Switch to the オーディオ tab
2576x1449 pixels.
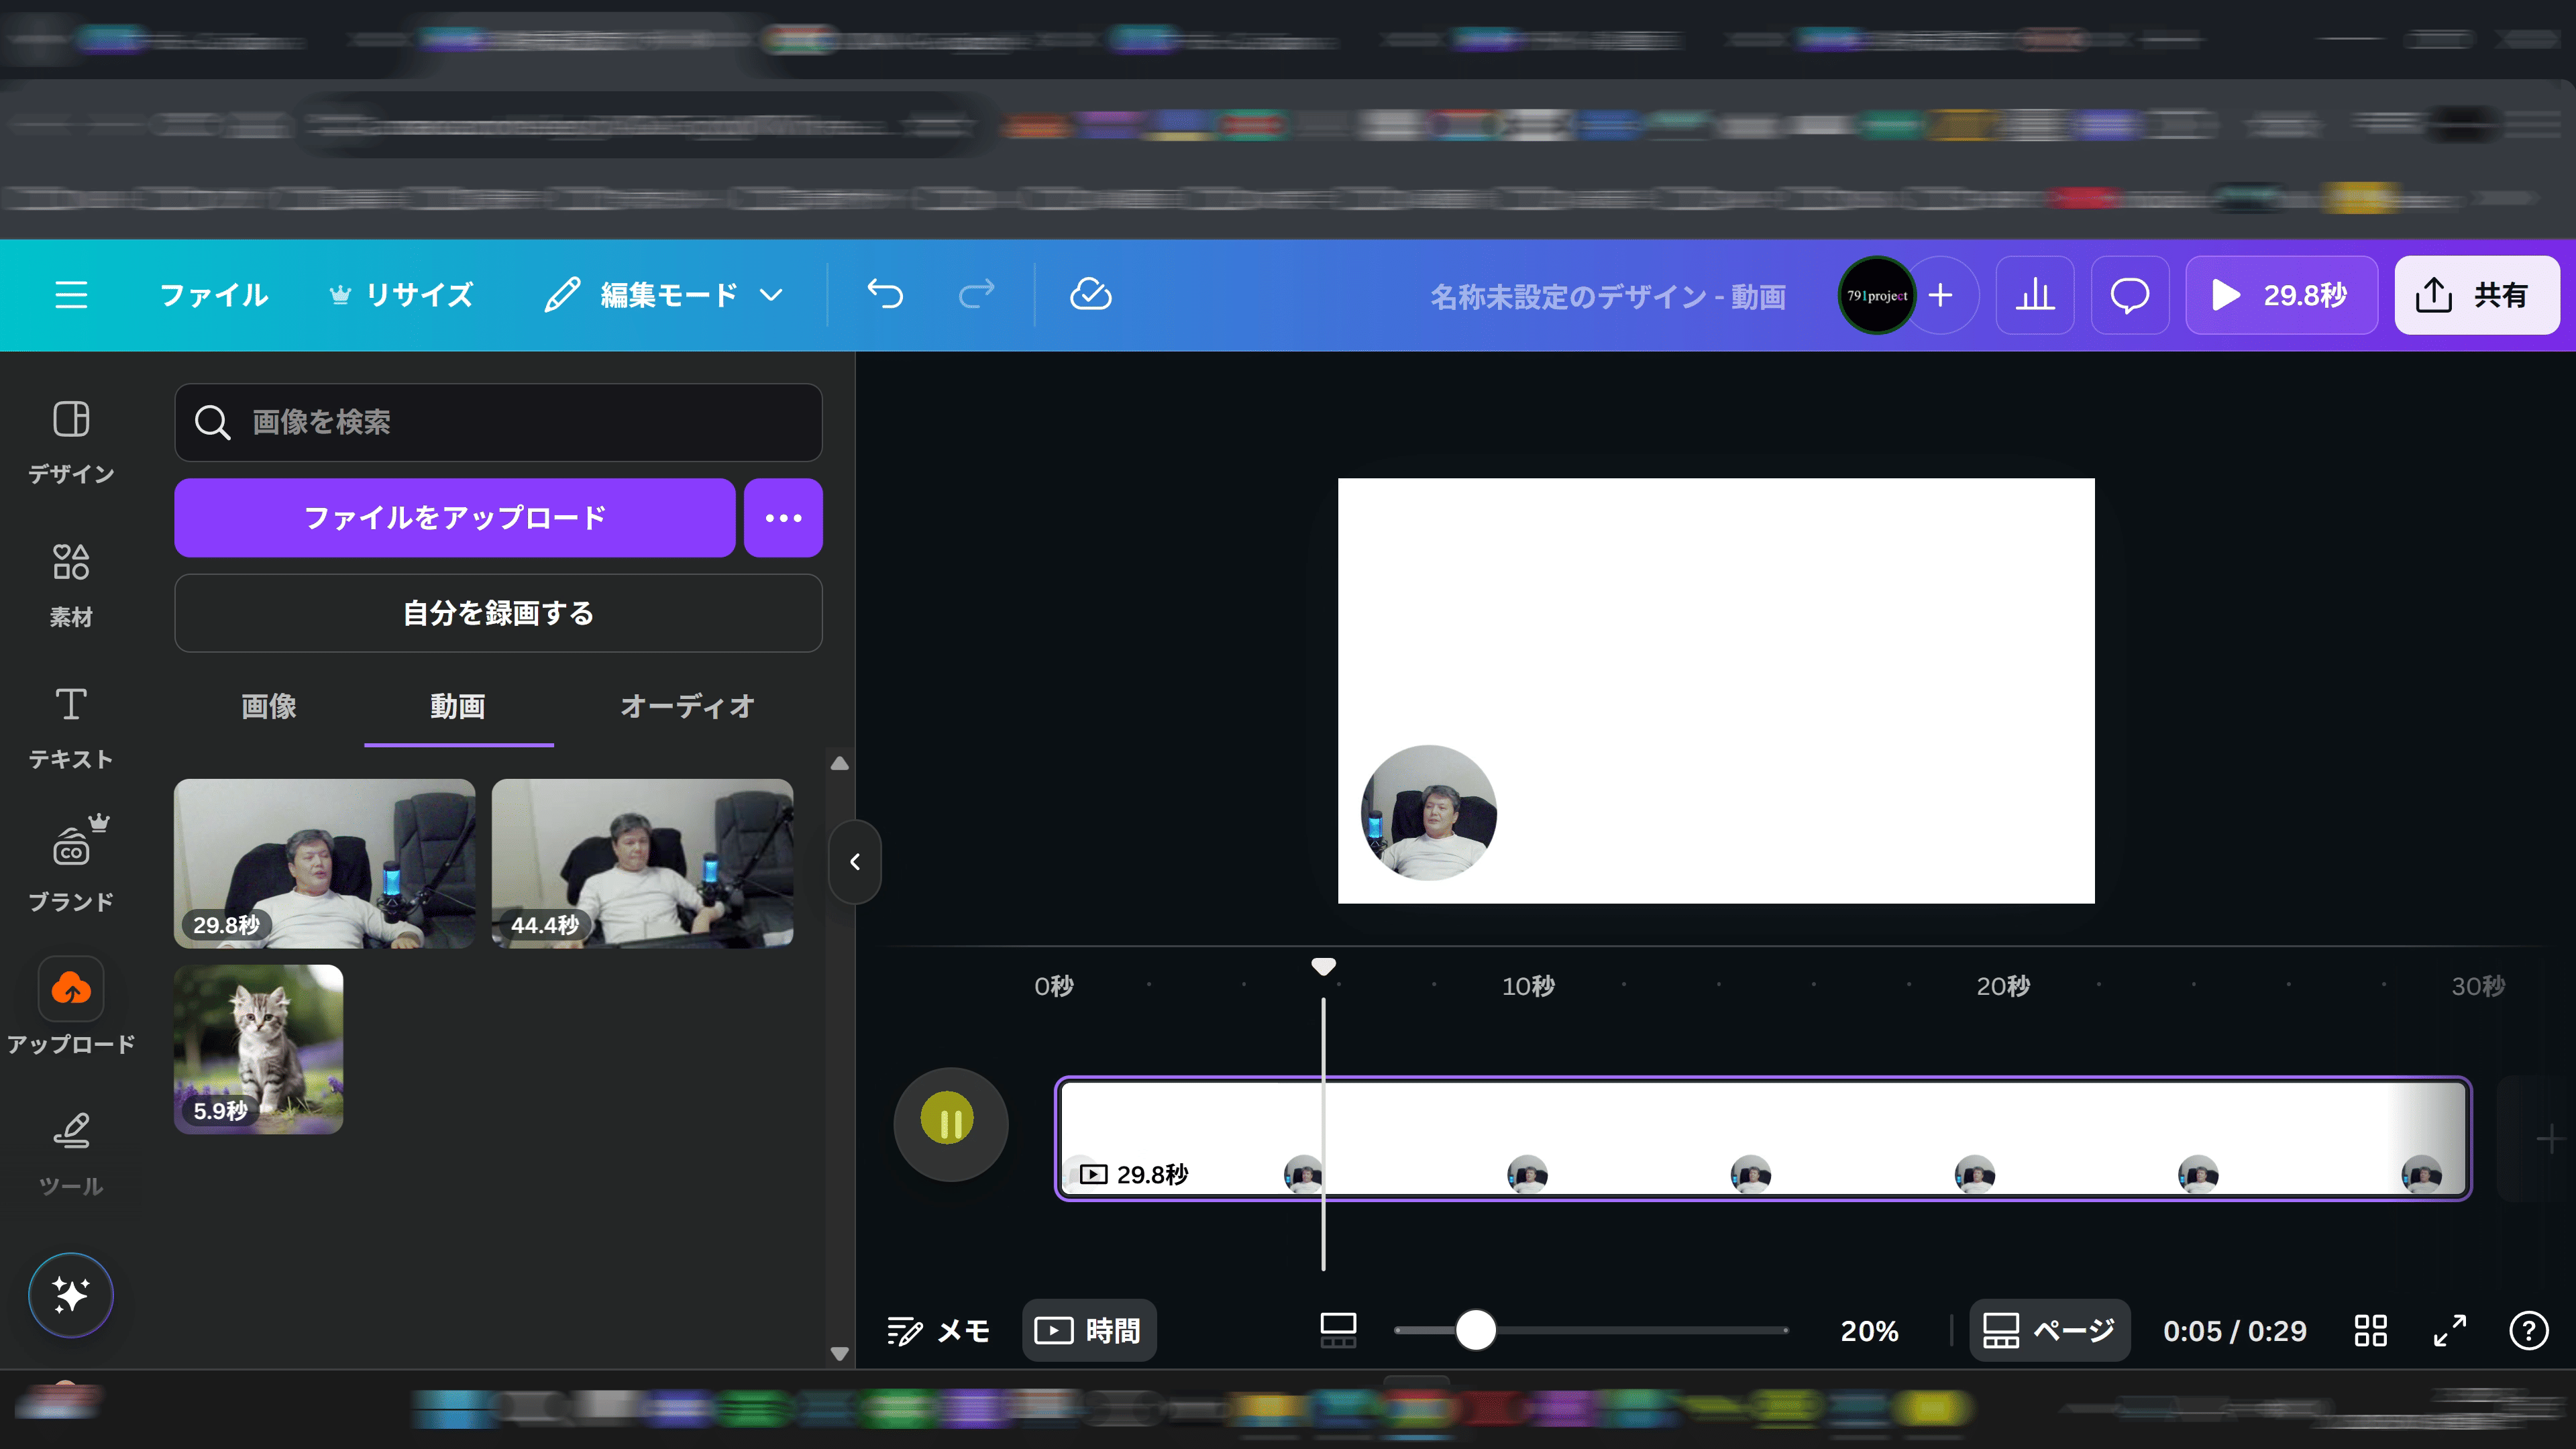pos(687,706)
